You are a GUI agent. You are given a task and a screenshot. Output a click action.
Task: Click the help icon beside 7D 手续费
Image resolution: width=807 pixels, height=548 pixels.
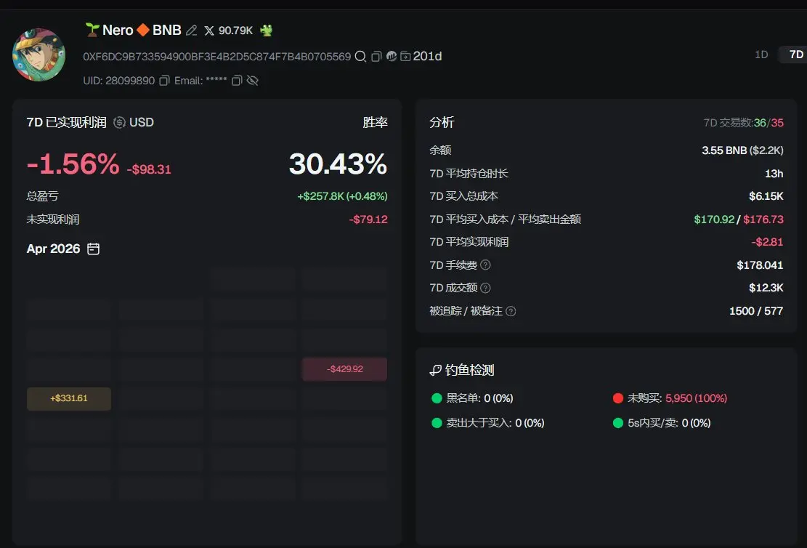tap(485, 265)
